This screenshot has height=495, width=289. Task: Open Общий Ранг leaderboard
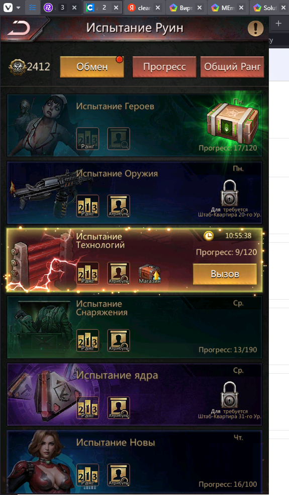pos(232,67)
